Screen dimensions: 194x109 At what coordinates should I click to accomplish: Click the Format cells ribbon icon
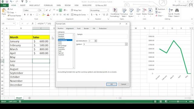click(150, 10)
